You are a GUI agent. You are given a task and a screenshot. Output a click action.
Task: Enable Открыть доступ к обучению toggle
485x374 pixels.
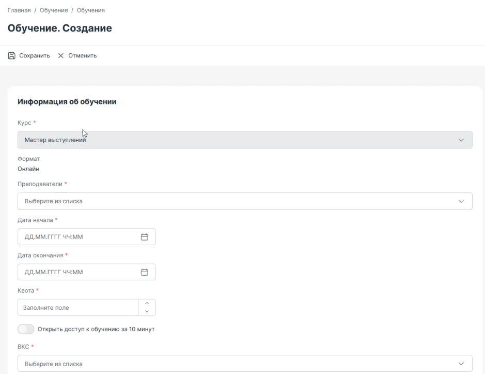pos(26,330)
